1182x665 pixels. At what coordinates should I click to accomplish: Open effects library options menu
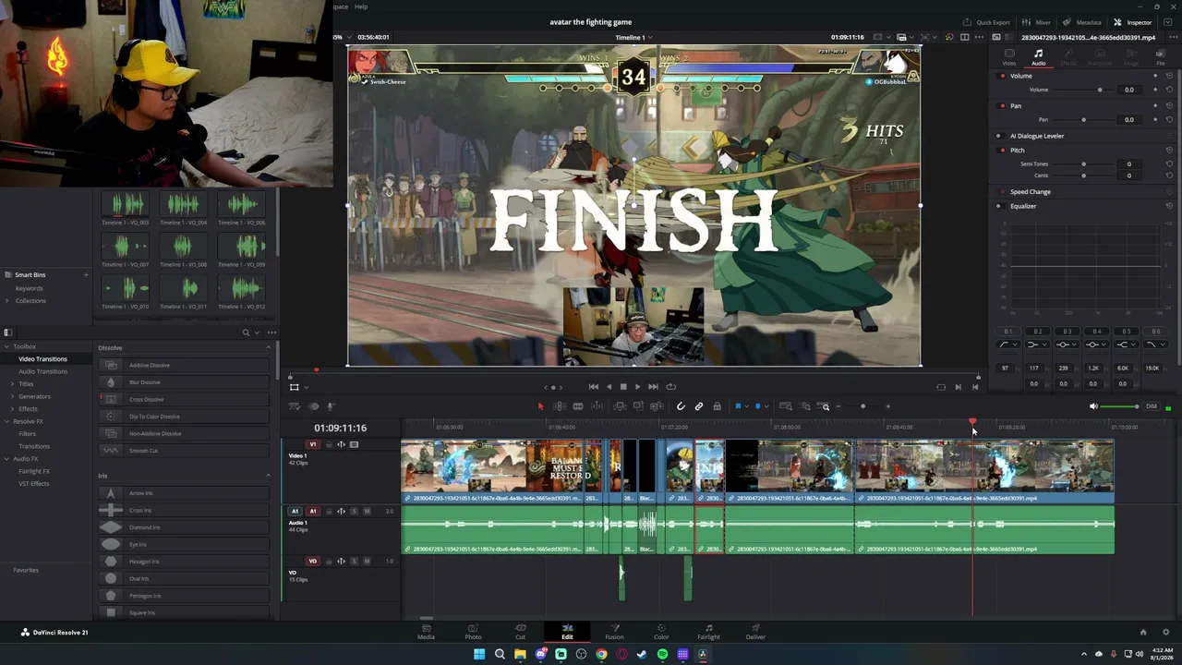[271, 332]
